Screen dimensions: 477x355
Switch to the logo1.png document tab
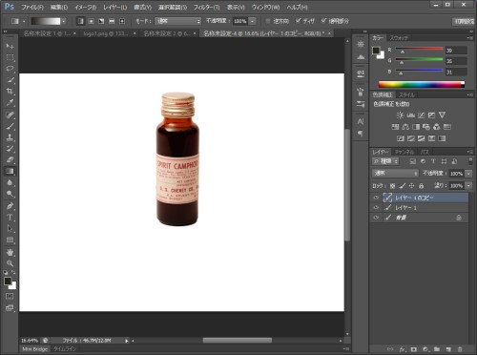click(x=106, y=33)
